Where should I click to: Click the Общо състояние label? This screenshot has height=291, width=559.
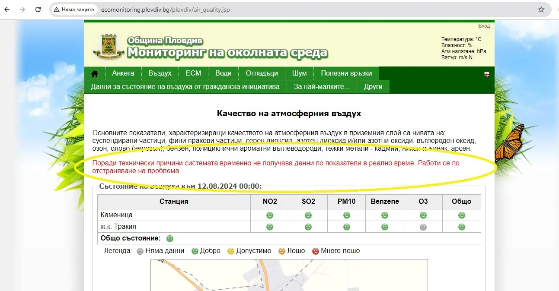[x=131, y=238]
